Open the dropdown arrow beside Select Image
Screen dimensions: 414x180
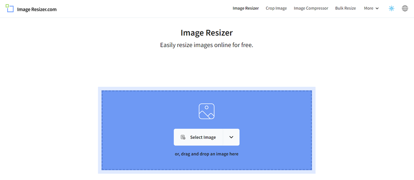231,137
